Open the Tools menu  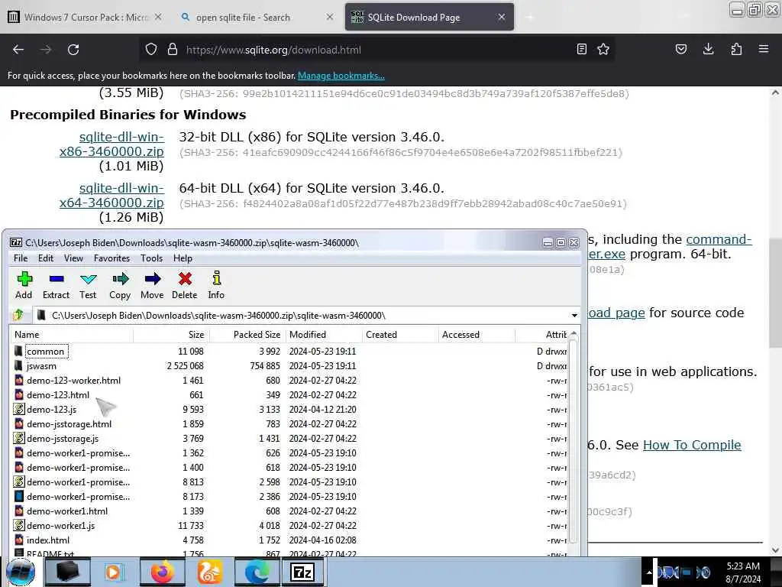click(152, 258)
